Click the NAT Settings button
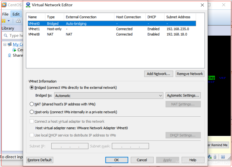 (183, 104)
